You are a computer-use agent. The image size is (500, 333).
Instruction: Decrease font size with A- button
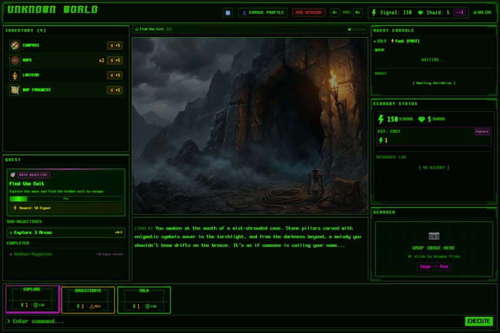click(335, 13)
